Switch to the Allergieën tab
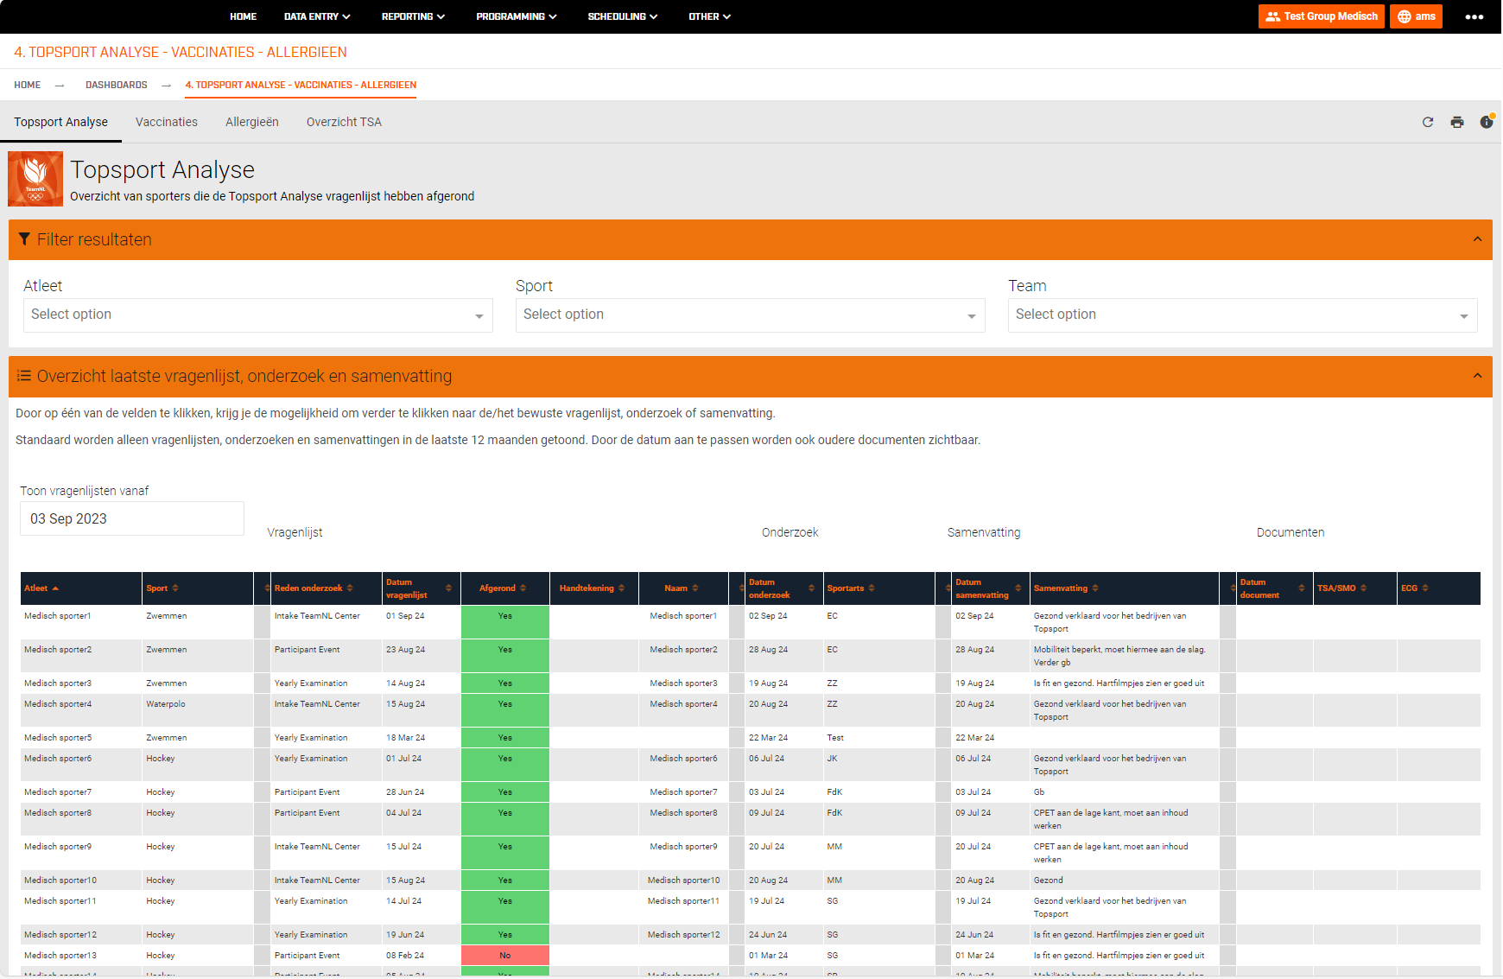Viewport: 1503px width, 979px height. coord(251,122)
